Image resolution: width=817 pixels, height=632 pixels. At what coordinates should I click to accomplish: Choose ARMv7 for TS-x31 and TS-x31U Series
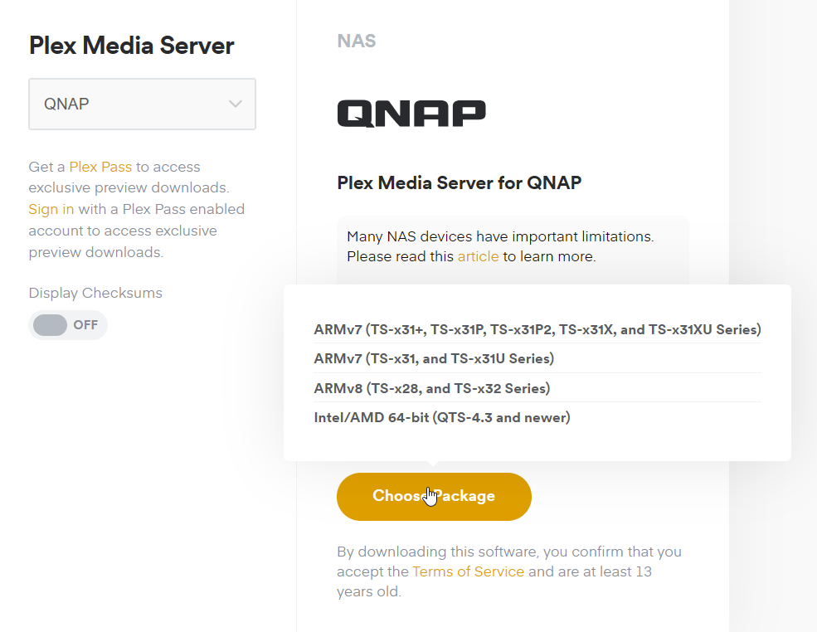[434, 358]
